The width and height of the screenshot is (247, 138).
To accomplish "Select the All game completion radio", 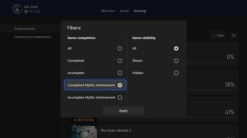I will click(120, 48).
